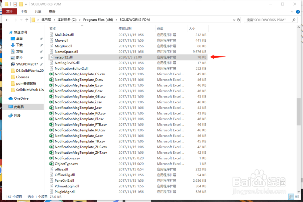Click Excel icon of ObjectType.csv
The image size is (303, 202).
click(52, 164)
